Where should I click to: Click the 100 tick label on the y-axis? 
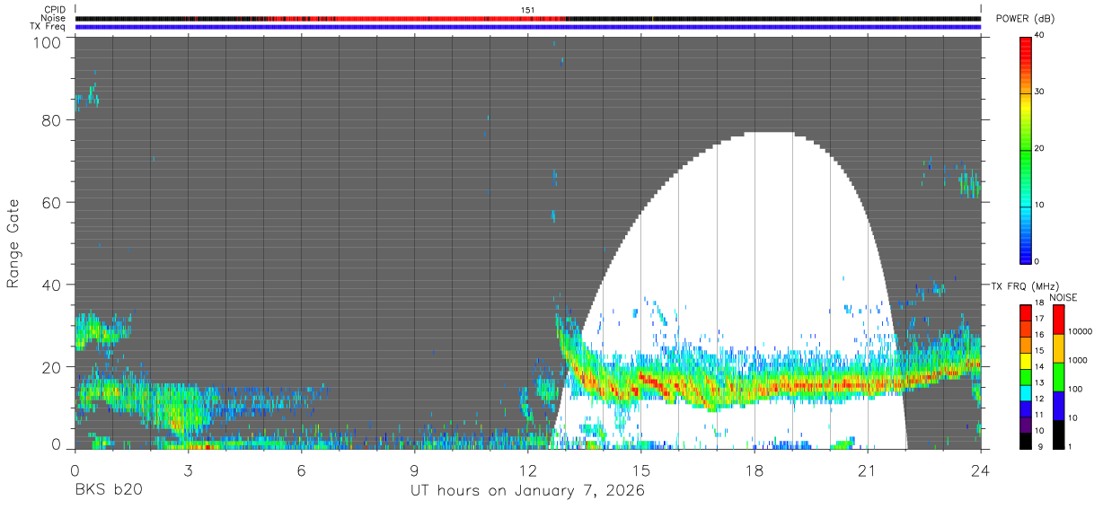coord(47,41)
